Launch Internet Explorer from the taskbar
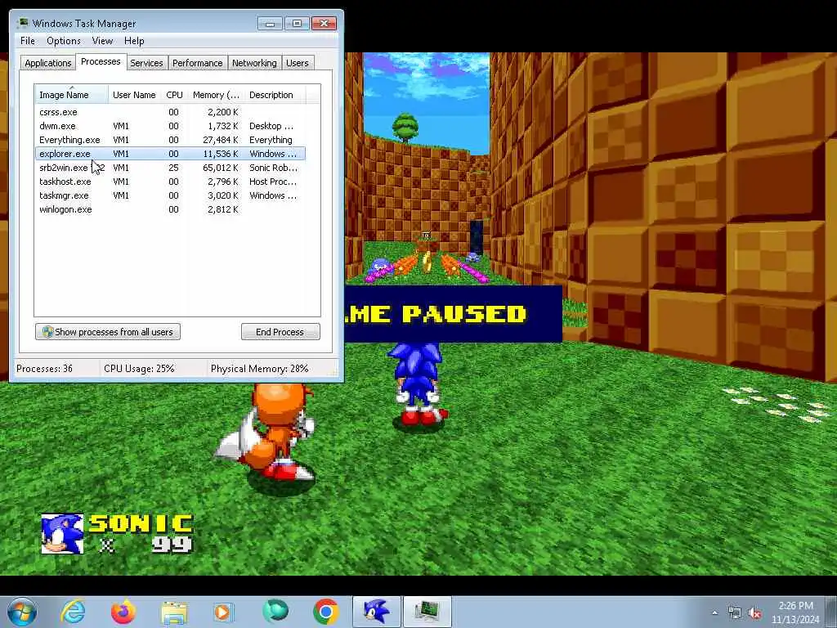837x628 pixels. tap(73, 612)
